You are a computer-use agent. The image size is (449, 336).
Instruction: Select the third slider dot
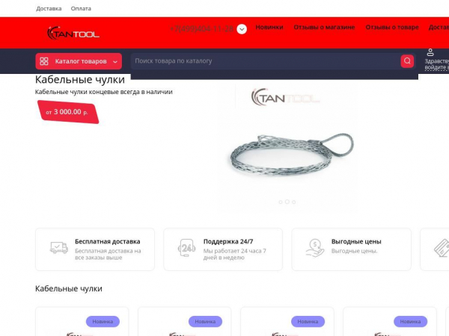tap(294, 202)
